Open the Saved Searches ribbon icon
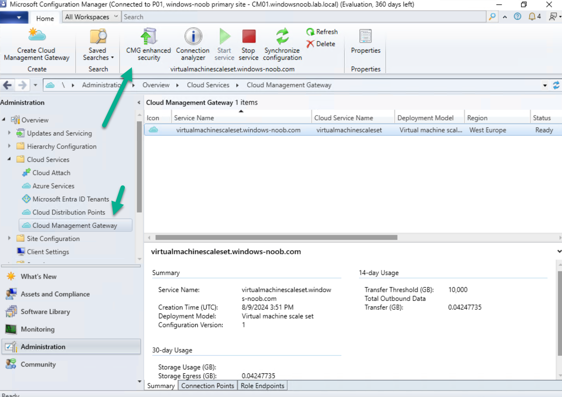The width and height of the screenshot is (562, 397). [x=98, y=36]
